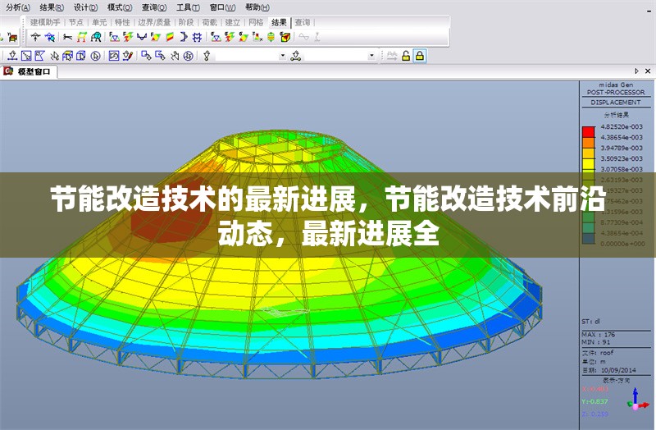Image resolution: width=656 pixels, height=430 pixels.
Task: Click the first icon in the results toolbar
Action: coord(35,37)
